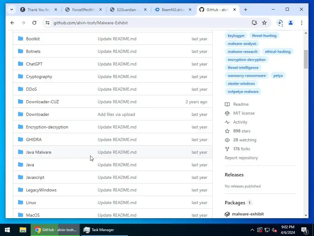The height and width of the screenshot is (236, 314).
Task: Open the Chrome three-dot menu
Action: [302, 23]
